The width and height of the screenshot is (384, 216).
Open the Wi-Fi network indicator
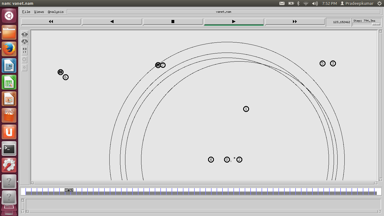tap(306, 3)
